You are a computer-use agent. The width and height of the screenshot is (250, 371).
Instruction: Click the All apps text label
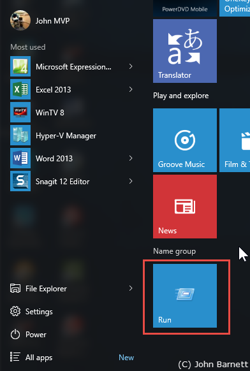(x=39, y=358)
